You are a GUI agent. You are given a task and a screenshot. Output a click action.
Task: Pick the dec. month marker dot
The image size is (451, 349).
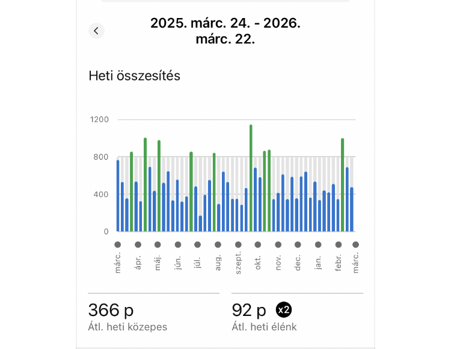point(298,244)
